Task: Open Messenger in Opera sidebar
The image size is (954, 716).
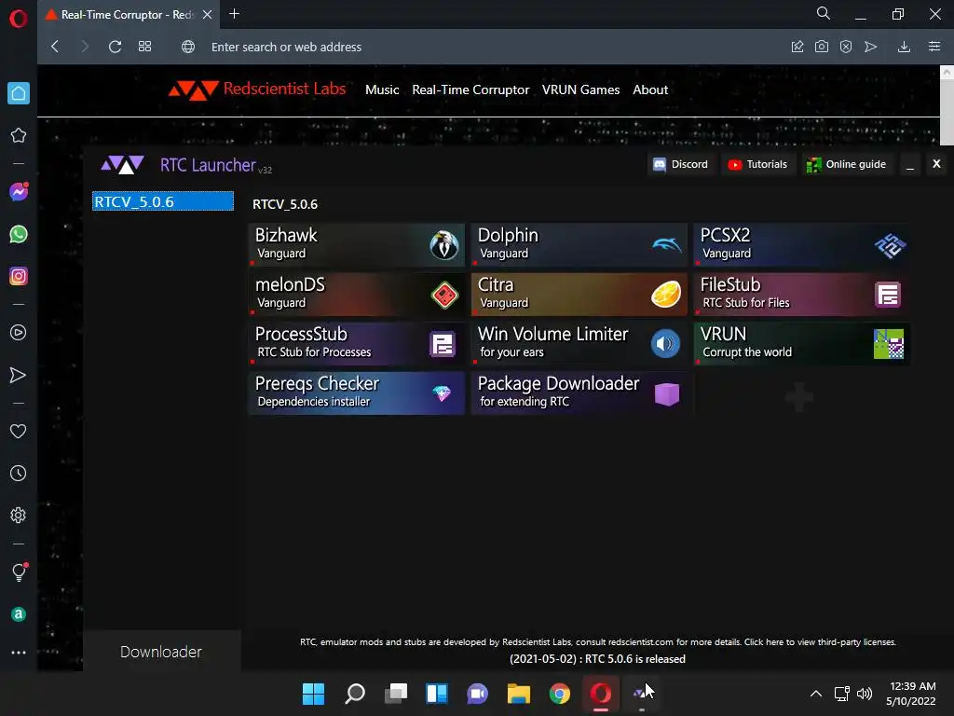Action: pyautogui.click(x=19, y=192)
